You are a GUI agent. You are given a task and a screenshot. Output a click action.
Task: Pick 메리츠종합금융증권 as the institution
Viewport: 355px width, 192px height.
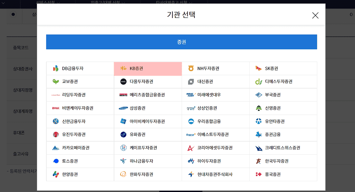click(x=147, y=95)
